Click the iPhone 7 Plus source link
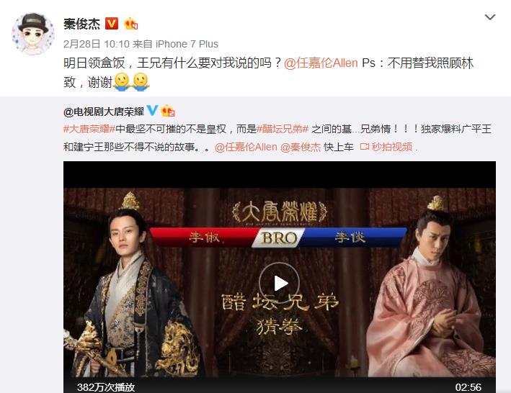Screen dimensions: 511x393 187,44
